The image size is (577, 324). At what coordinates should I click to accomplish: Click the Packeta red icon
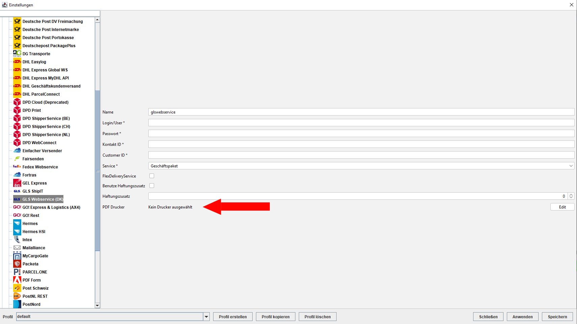click(x=17, y=264)
